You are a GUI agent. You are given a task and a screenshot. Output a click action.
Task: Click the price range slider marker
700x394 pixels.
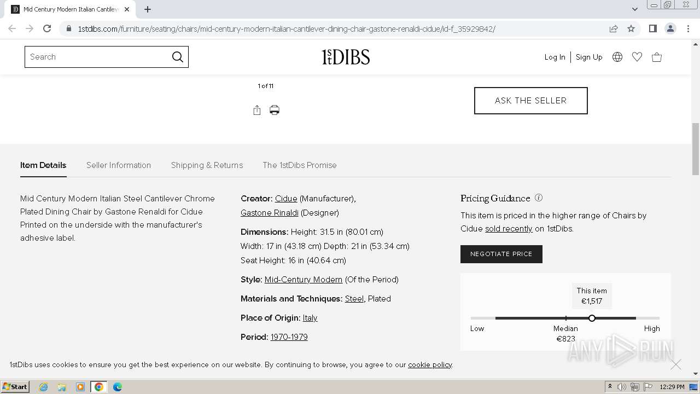pos(592,318)
